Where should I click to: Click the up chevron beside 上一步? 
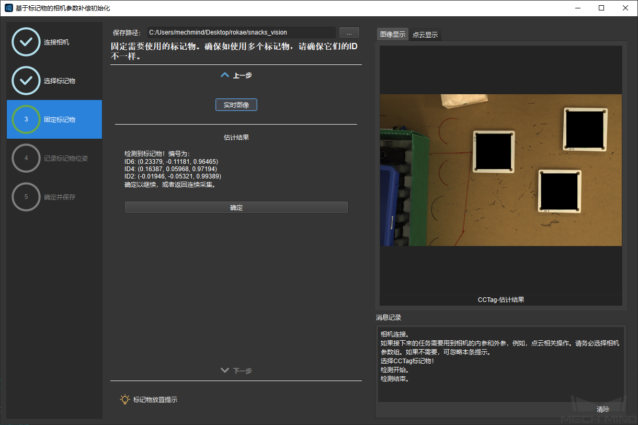click(x=225, y=75)
